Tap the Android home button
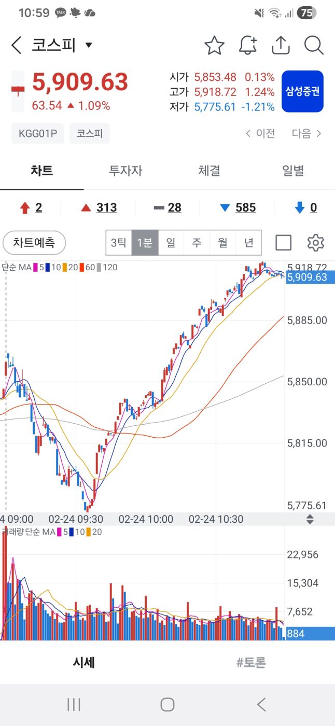 click(167, 704)
